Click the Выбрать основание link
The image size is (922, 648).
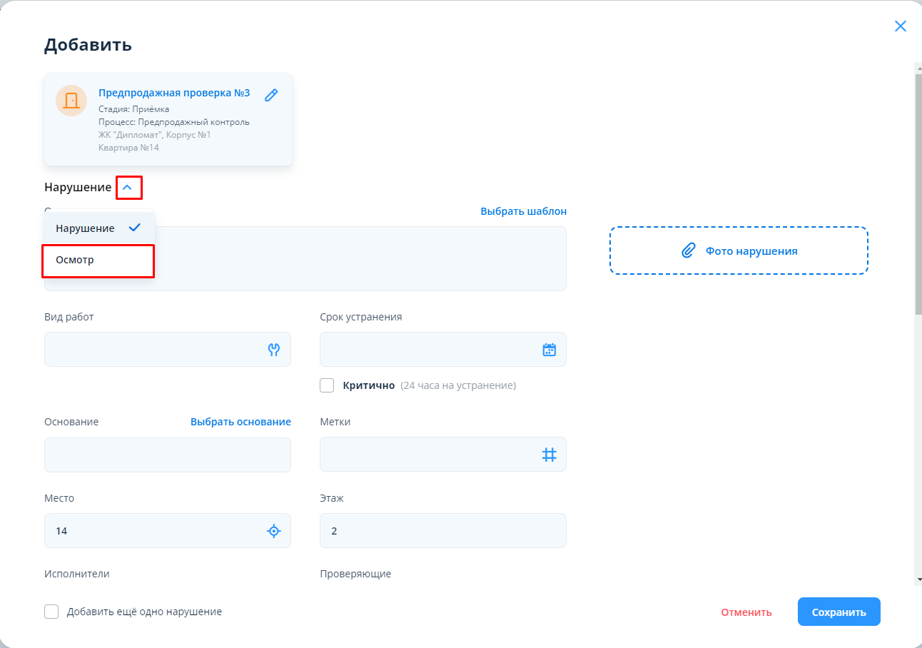240,422
